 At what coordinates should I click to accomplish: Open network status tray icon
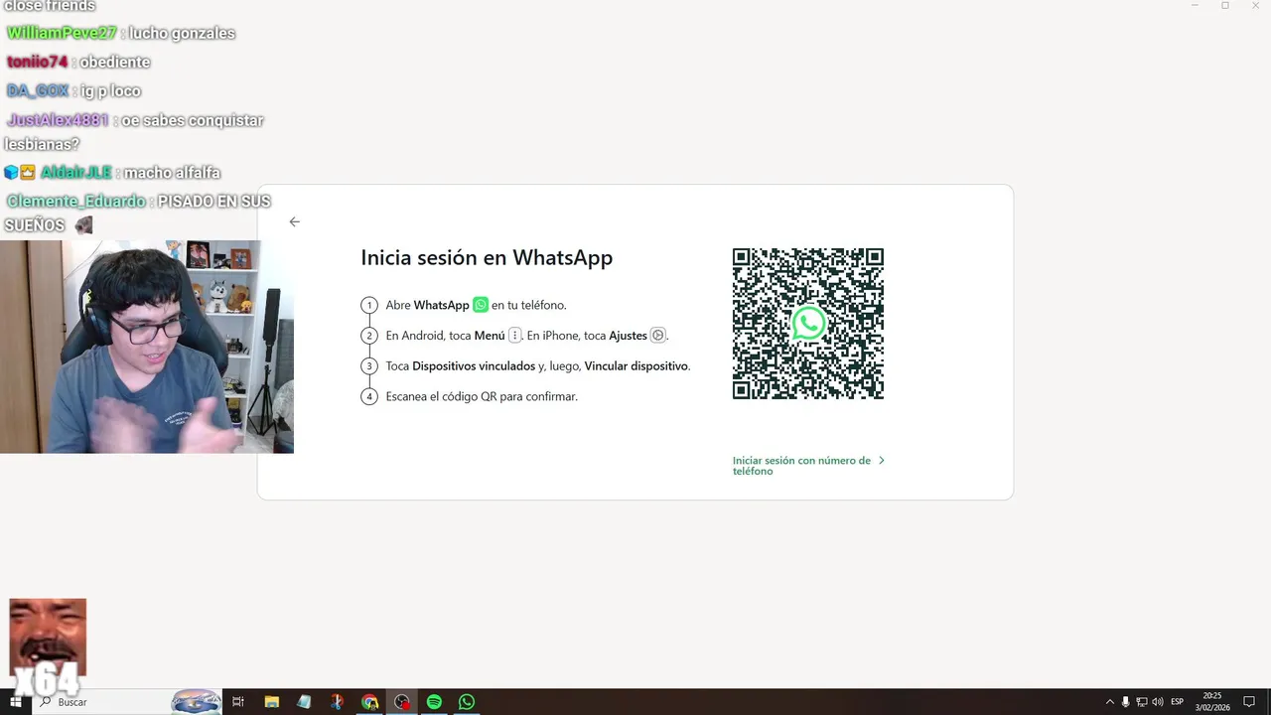click(1142, 702)
